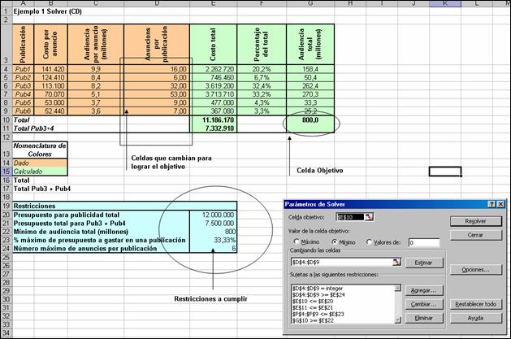Click Estimar to guess changing cells
Viewport: 511px width, 339px height.
pos(423,262)
